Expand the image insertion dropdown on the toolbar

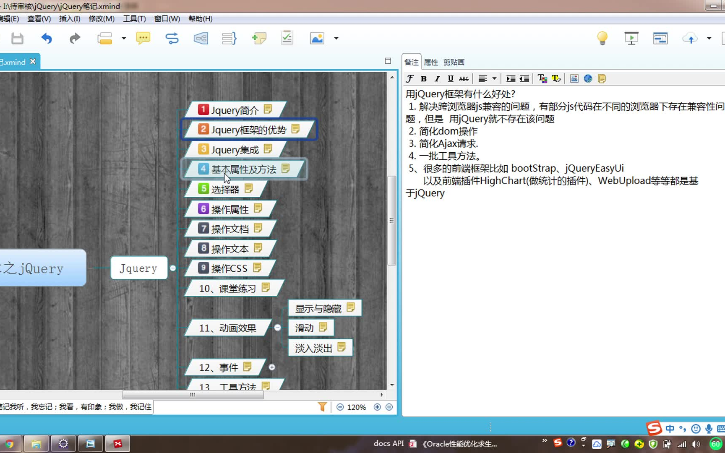pyautogui.click(x=336, y=38)
